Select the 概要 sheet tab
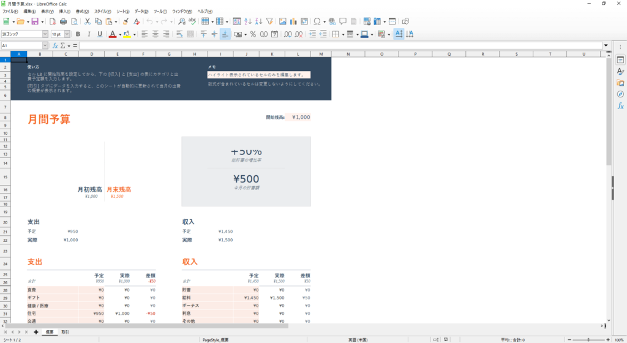The image size is (627, 343). (x=49, y=332)
